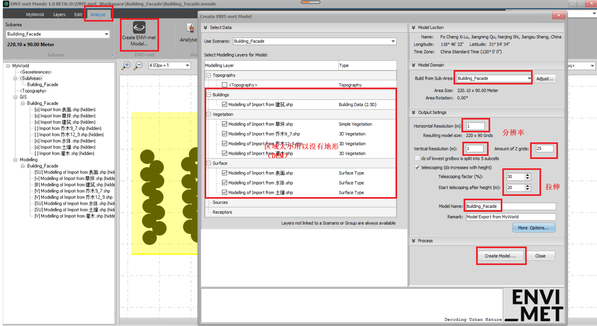Click the Vertical Resolution input field
Screen dimensions: 597x326
pos(475,149)
